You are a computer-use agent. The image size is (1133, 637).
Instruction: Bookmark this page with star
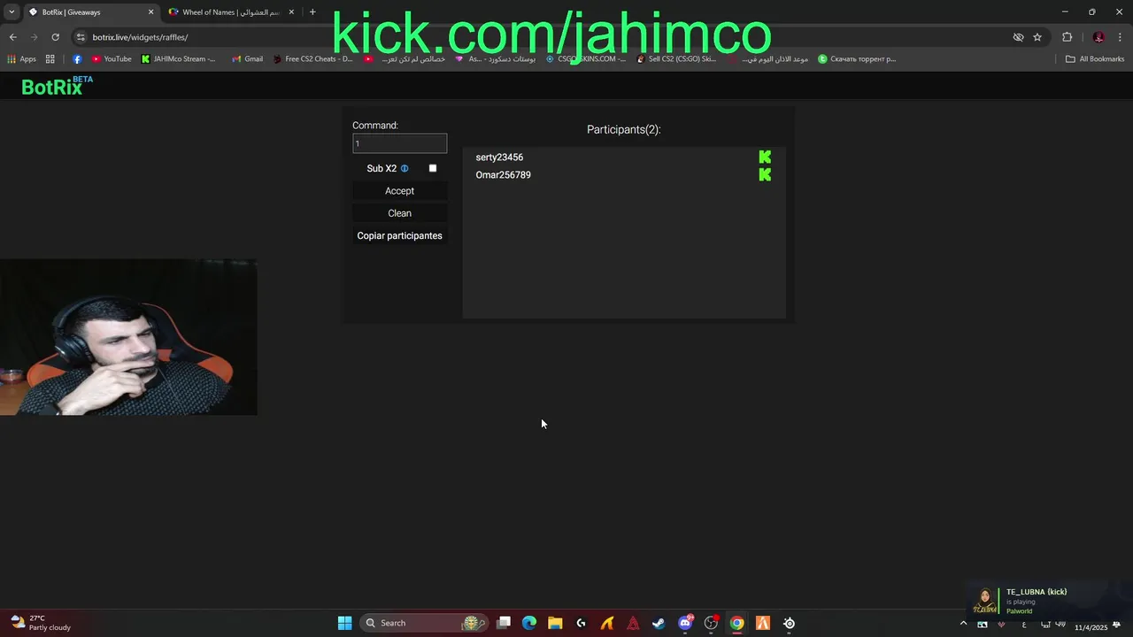pos(1037,37)
